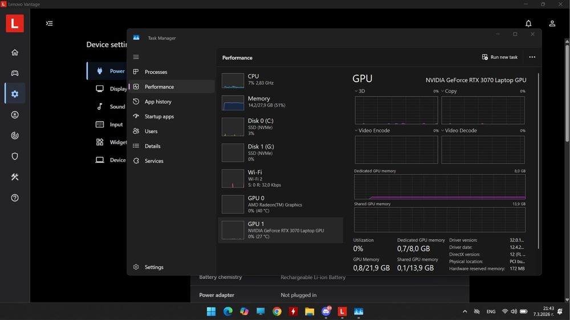Select Disk 1 (G:) performance item
570x320 pixels.
point(280,153)
